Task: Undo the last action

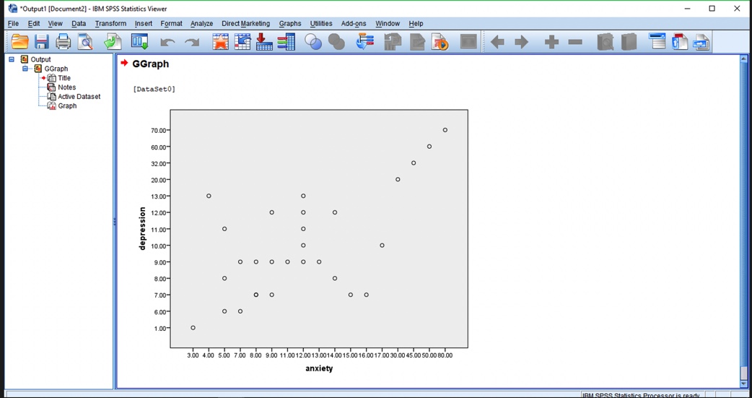Action: [x=167, y=42]
